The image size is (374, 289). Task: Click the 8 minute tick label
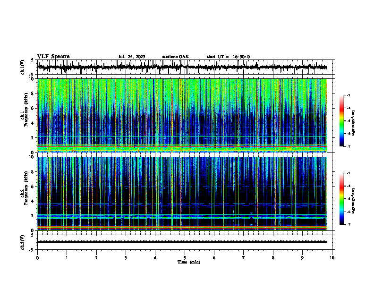(273, 258)
